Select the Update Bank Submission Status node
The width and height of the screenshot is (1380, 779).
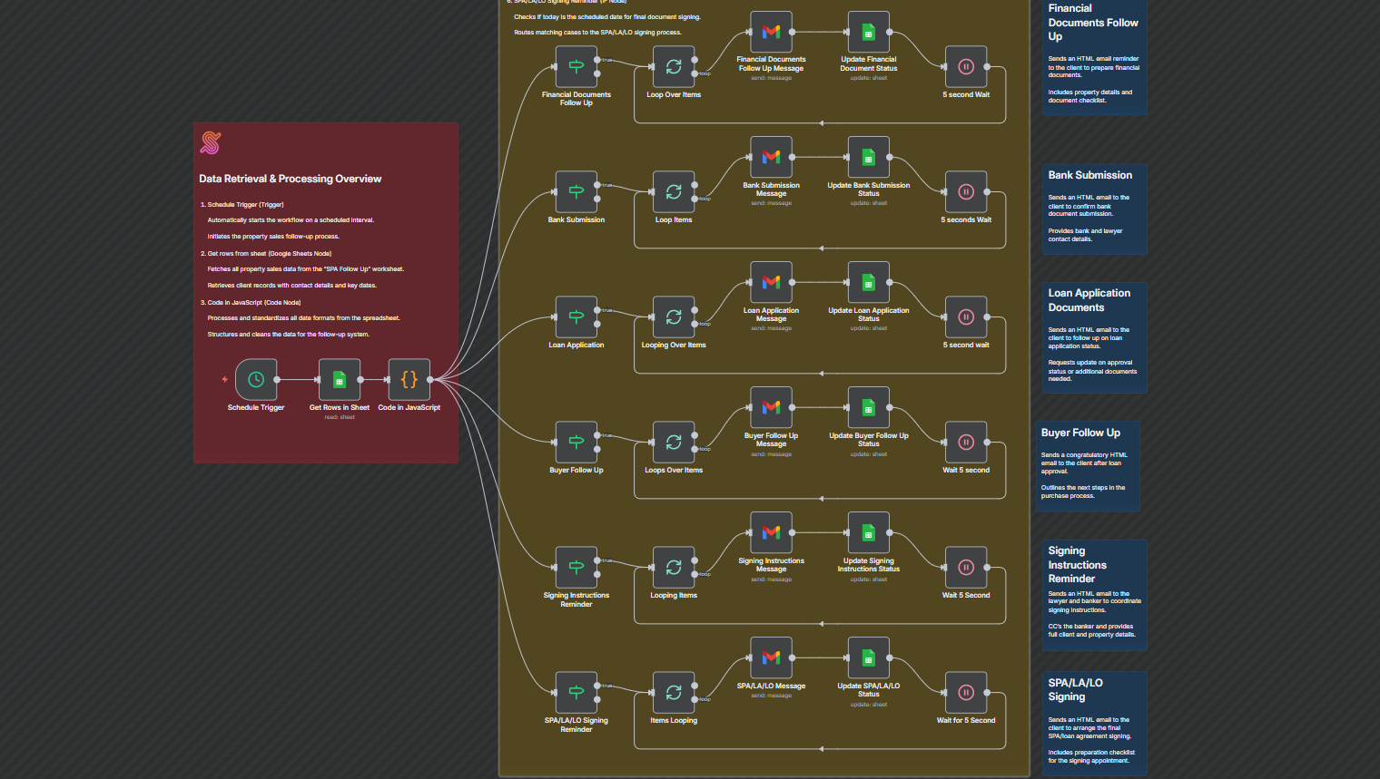click(868, 158)
